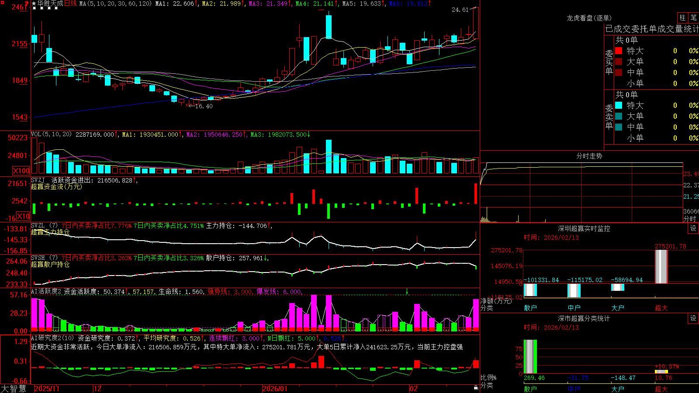Click the 超赢散户持仓 label

(x=50, y=264)
